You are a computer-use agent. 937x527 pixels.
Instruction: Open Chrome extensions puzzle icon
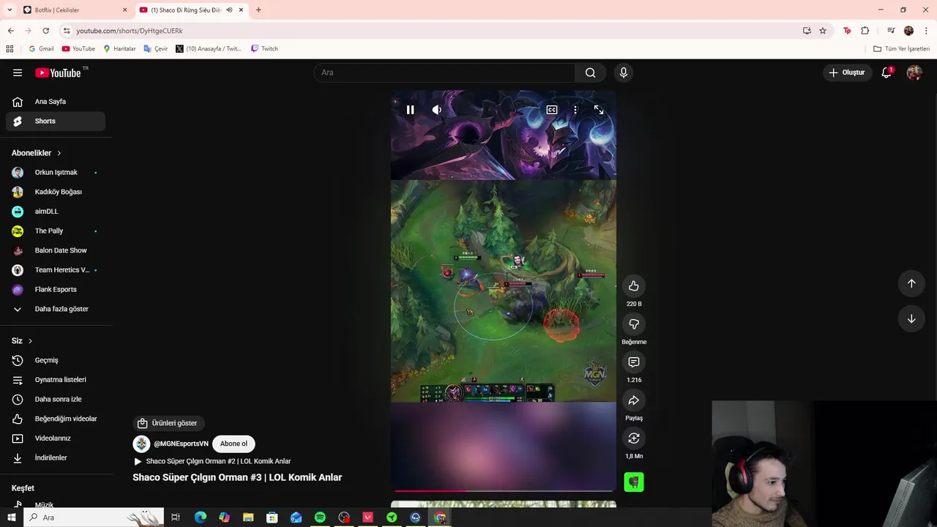[865, 31]
